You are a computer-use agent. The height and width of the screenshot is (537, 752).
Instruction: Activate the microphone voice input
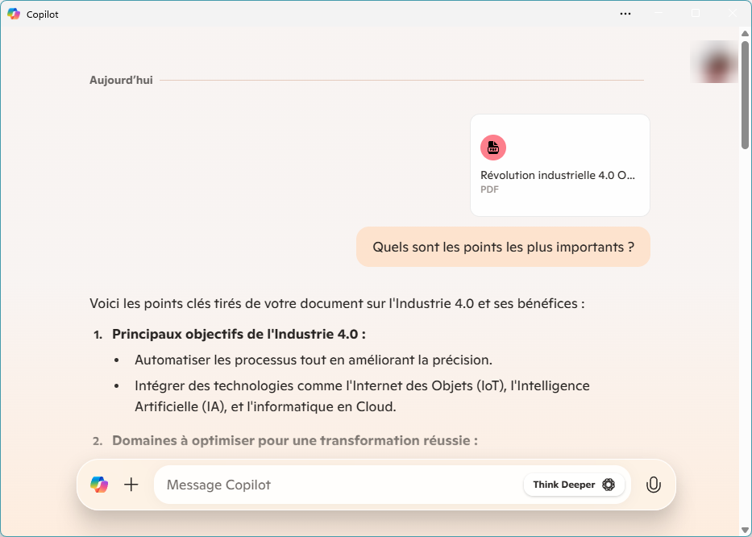pos(653,485)
